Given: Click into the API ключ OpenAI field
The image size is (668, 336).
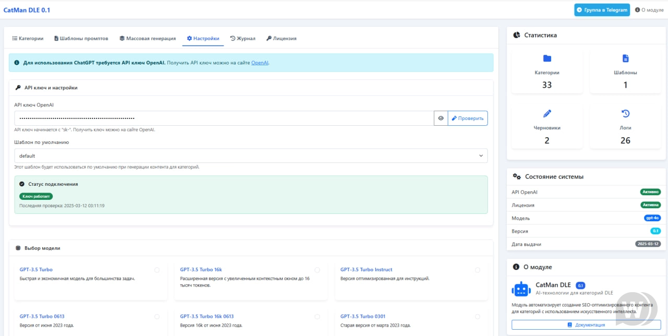Looking at the screenshot, I should (224, 118).
